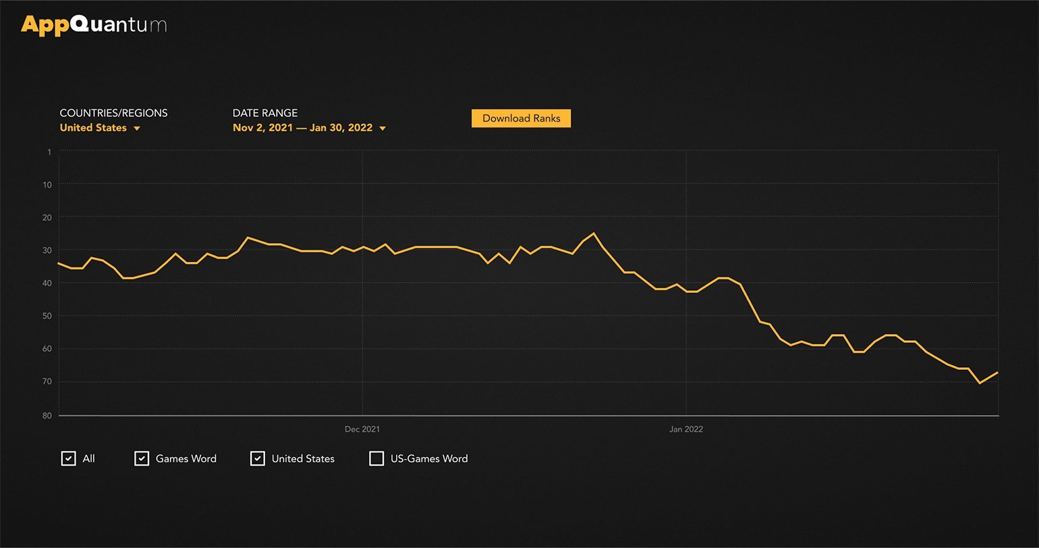
Task: Open the date range dropdown arrow
Action: tap(383, 128)
